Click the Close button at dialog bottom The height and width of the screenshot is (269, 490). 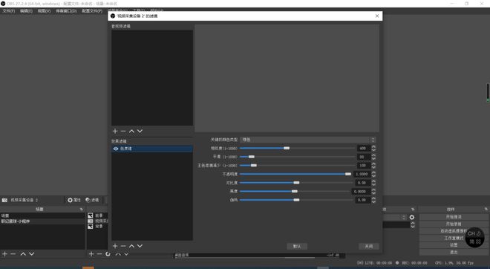[369, 247]
